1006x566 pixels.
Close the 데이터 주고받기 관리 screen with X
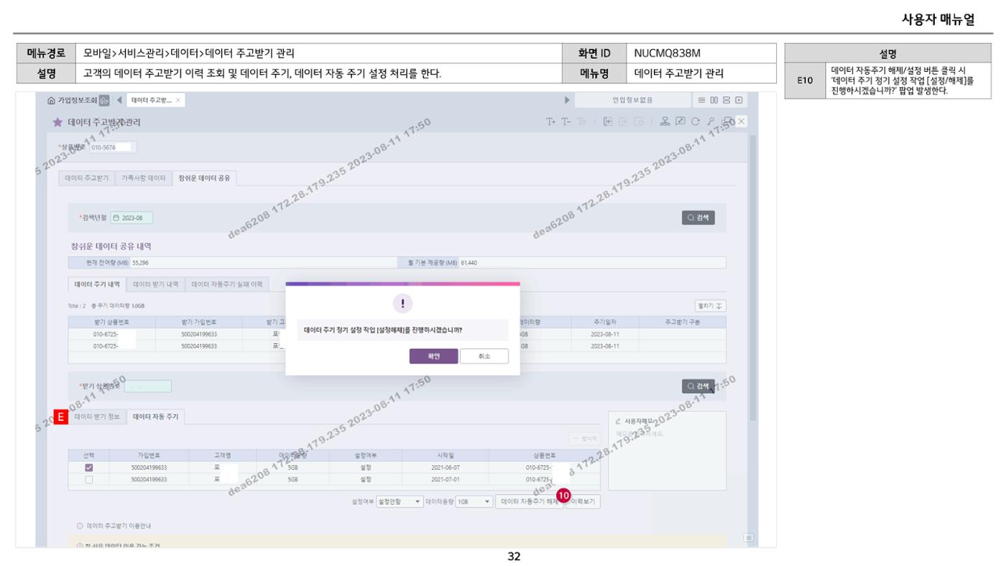[742, 122]
